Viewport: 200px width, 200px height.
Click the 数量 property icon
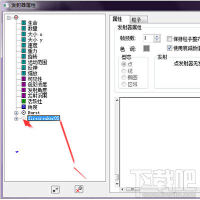click(x=23, y=29)
